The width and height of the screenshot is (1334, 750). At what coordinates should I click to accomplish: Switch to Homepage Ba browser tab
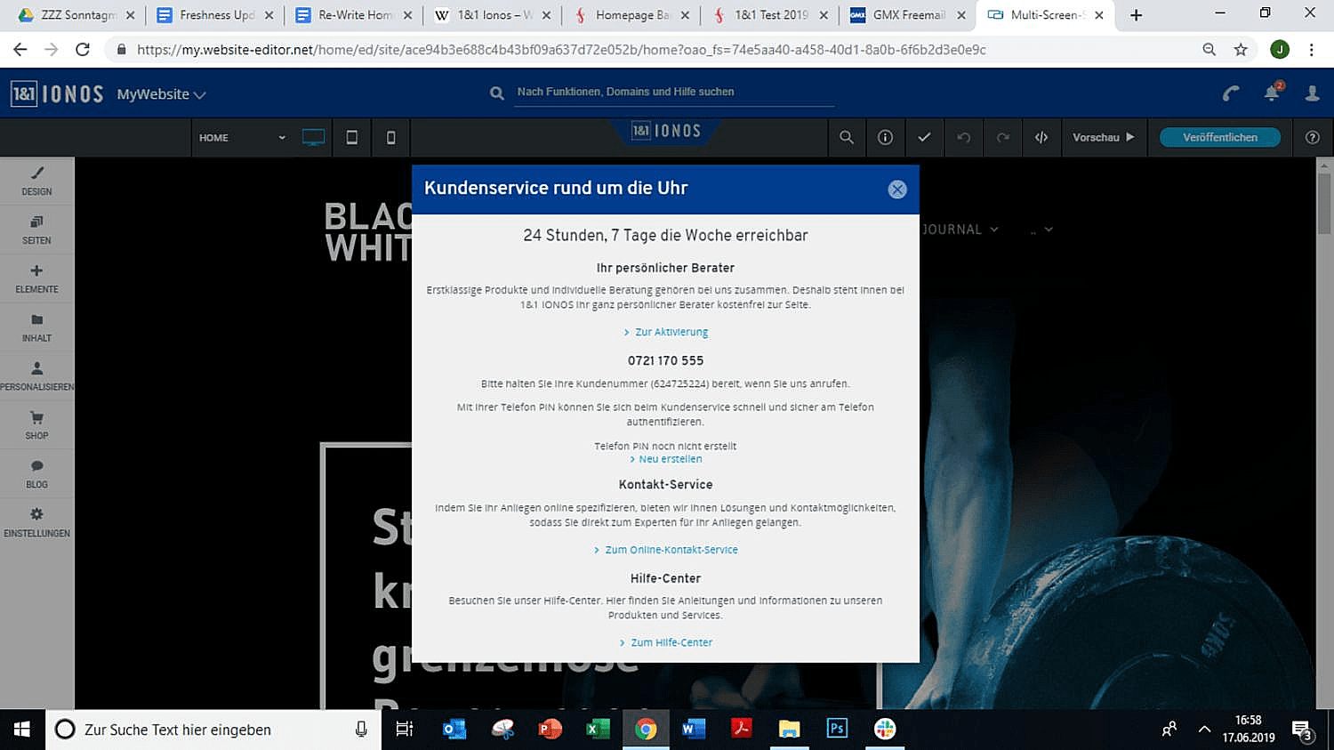click(631, 15)
